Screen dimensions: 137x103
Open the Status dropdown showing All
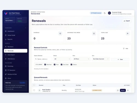[62, 59]
